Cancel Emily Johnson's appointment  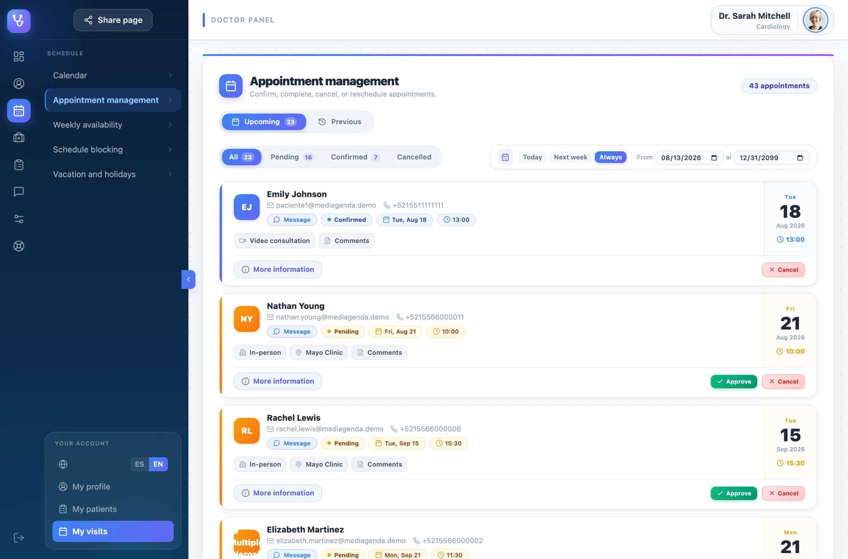(x=783, y=270)
